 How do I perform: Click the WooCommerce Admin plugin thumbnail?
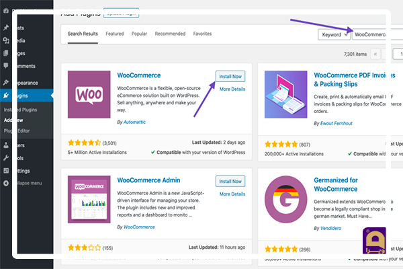pos(89,199)
